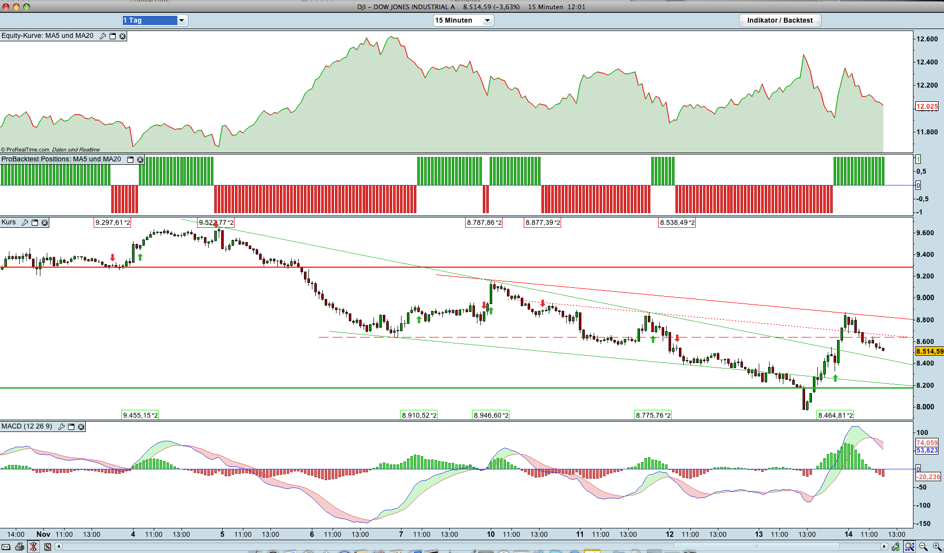Click the chart list icon in bottom toolbar
Image resolution: width=944 pixels, height=553 pixels.
(47, 547)
